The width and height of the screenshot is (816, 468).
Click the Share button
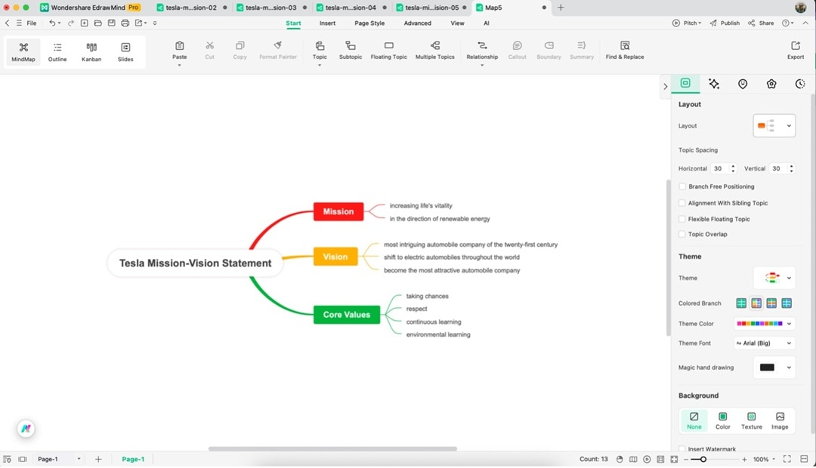click(x=761, y=23)
